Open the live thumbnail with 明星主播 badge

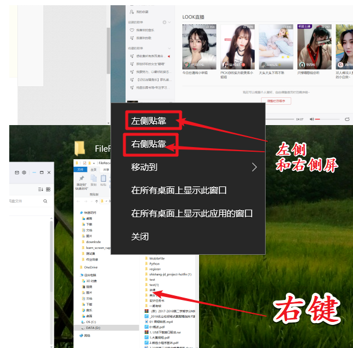(x=314, y=47)
